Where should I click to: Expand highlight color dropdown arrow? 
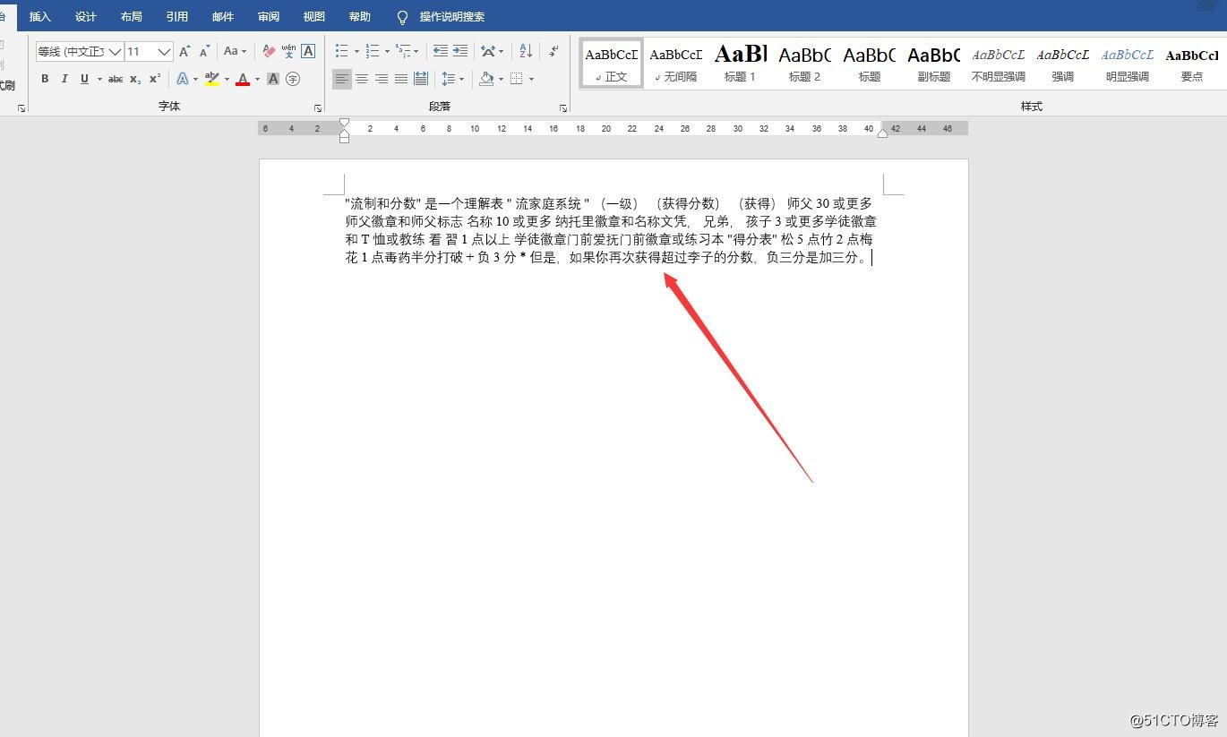pyautogui.click(x=227, y=79)
